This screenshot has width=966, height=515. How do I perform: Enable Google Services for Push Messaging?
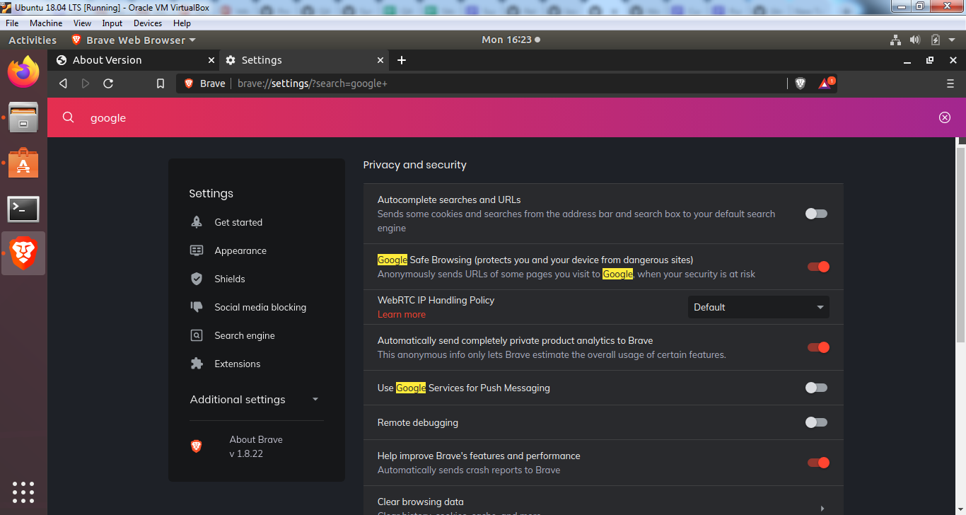pos(816,388)
